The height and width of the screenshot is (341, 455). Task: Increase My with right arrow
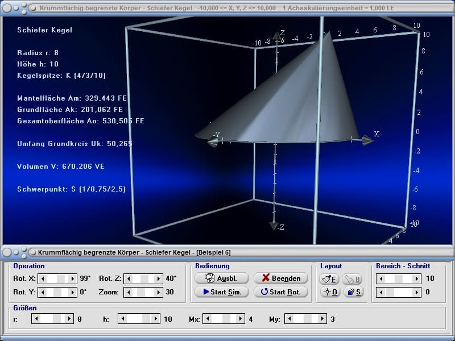(x=322, y=319)
